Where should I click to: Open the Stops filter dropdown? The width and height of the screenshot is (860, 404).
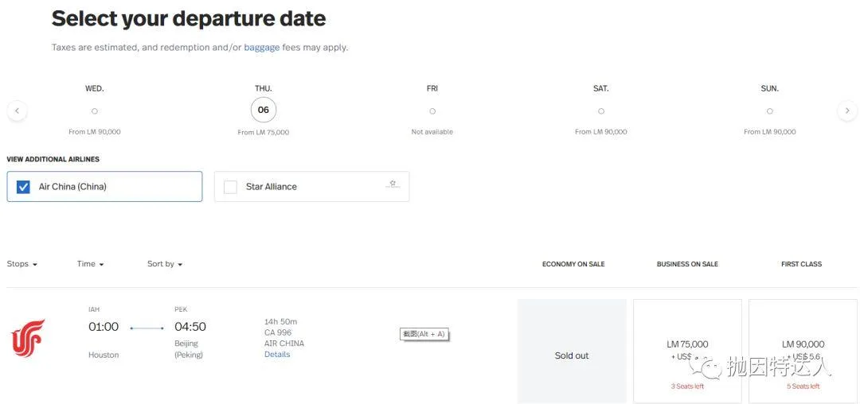tap(22, 264)
